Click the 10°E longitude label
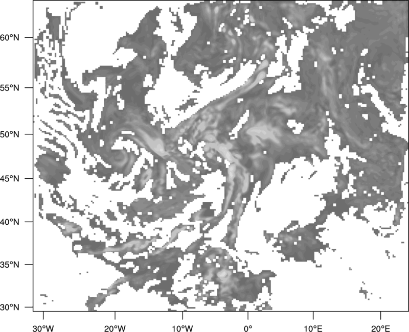The width and height of the screenshot is (409, 332). (x=313, y=328)
